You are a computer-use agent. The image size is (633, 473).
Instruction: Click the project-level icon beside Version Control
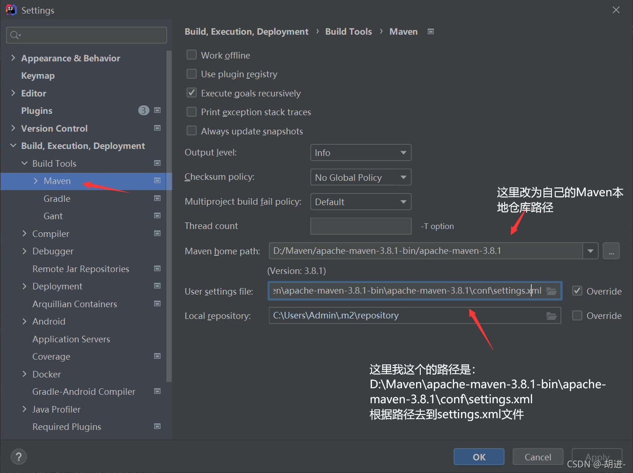pos(157,128)
